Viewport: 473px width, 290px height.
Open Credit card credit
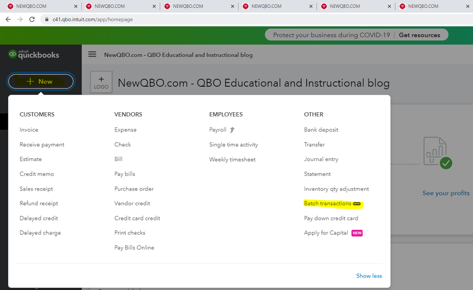pyautogui.click(x=137, y=218)
